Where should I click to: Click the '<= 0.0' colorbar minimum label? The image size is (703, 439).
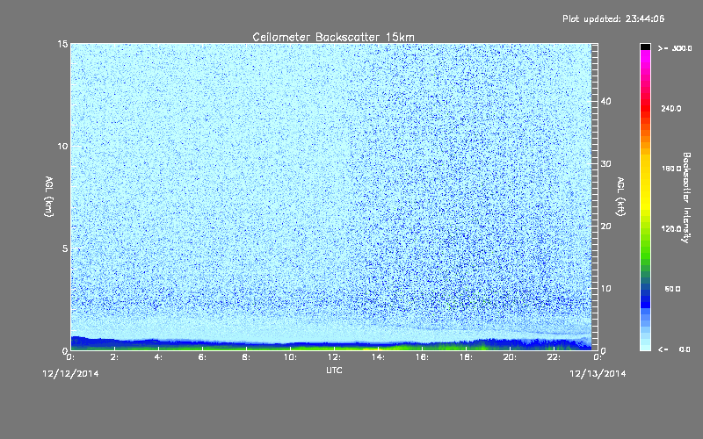pyautogui.click(x=675, y=349)
